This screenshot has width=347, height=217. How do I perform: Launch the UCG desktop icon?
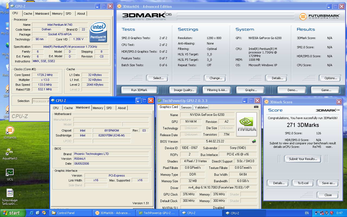click(10, 174)
